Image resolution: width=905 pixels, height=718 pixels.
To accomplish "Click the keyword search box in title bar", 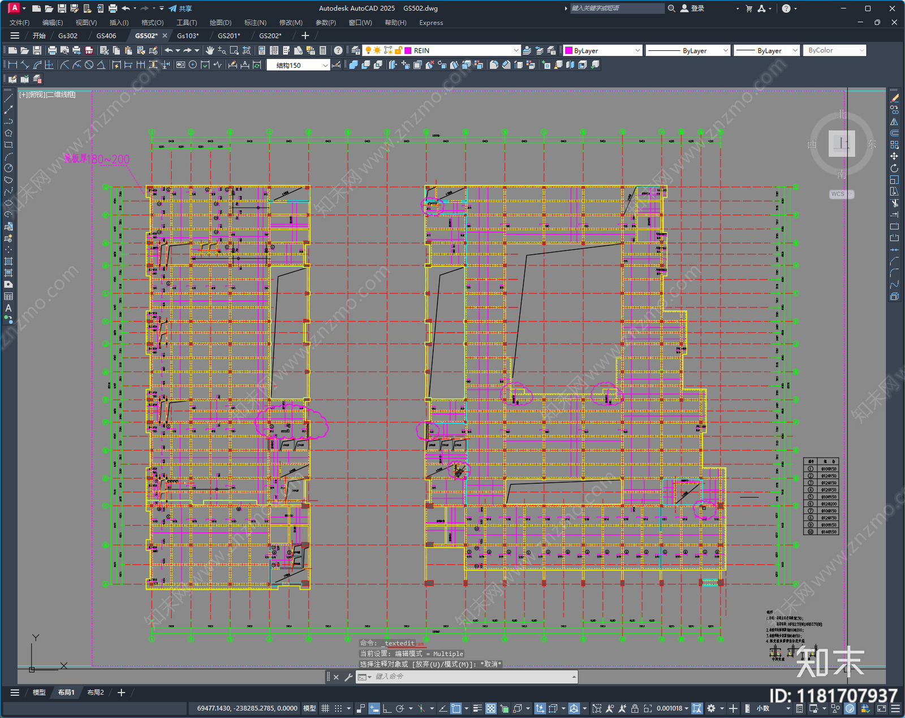I will coord(617,8).
